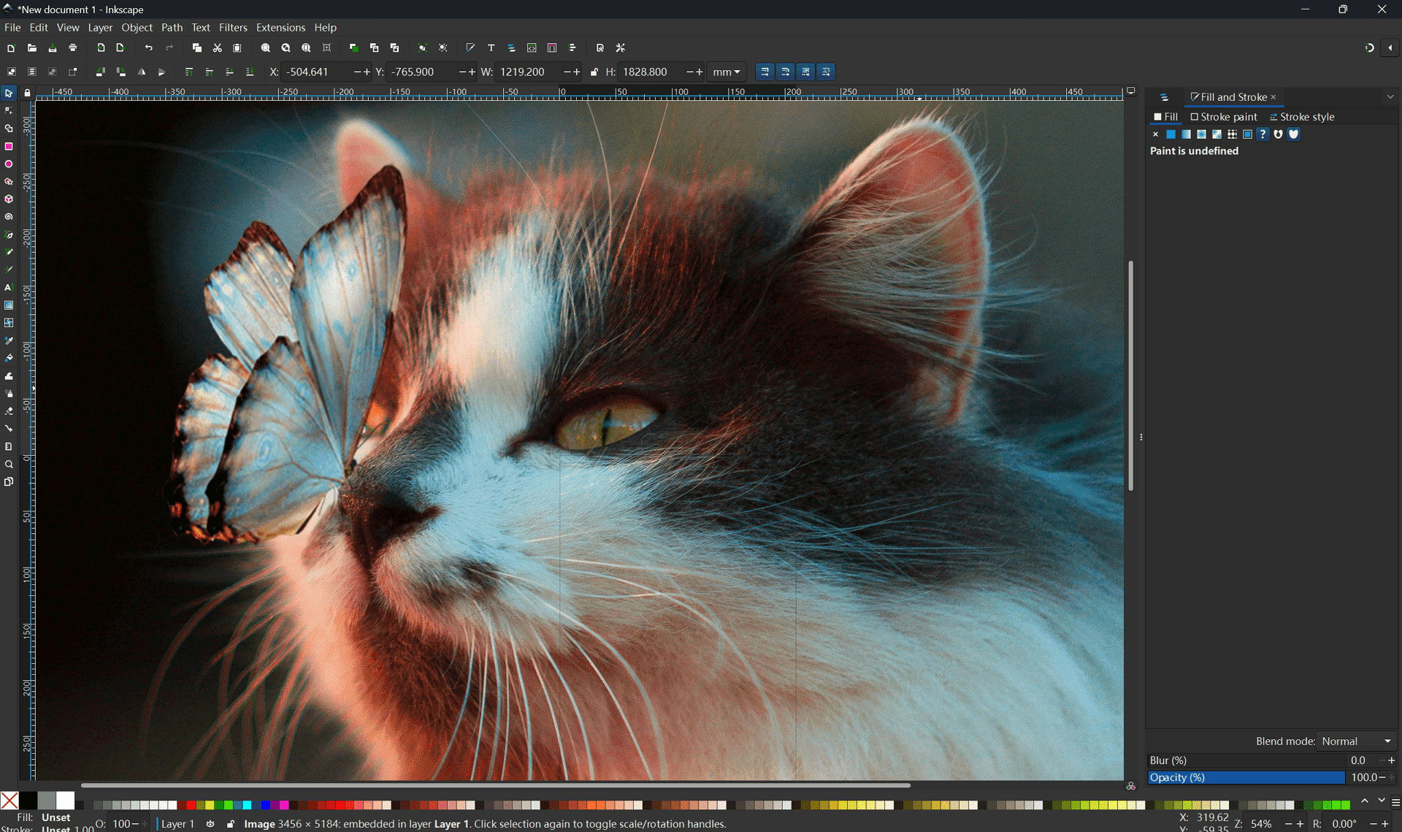Select the Node editing tool
Image resolution: width=1402 pixels, height=832 pixels.
click(9, 111)
